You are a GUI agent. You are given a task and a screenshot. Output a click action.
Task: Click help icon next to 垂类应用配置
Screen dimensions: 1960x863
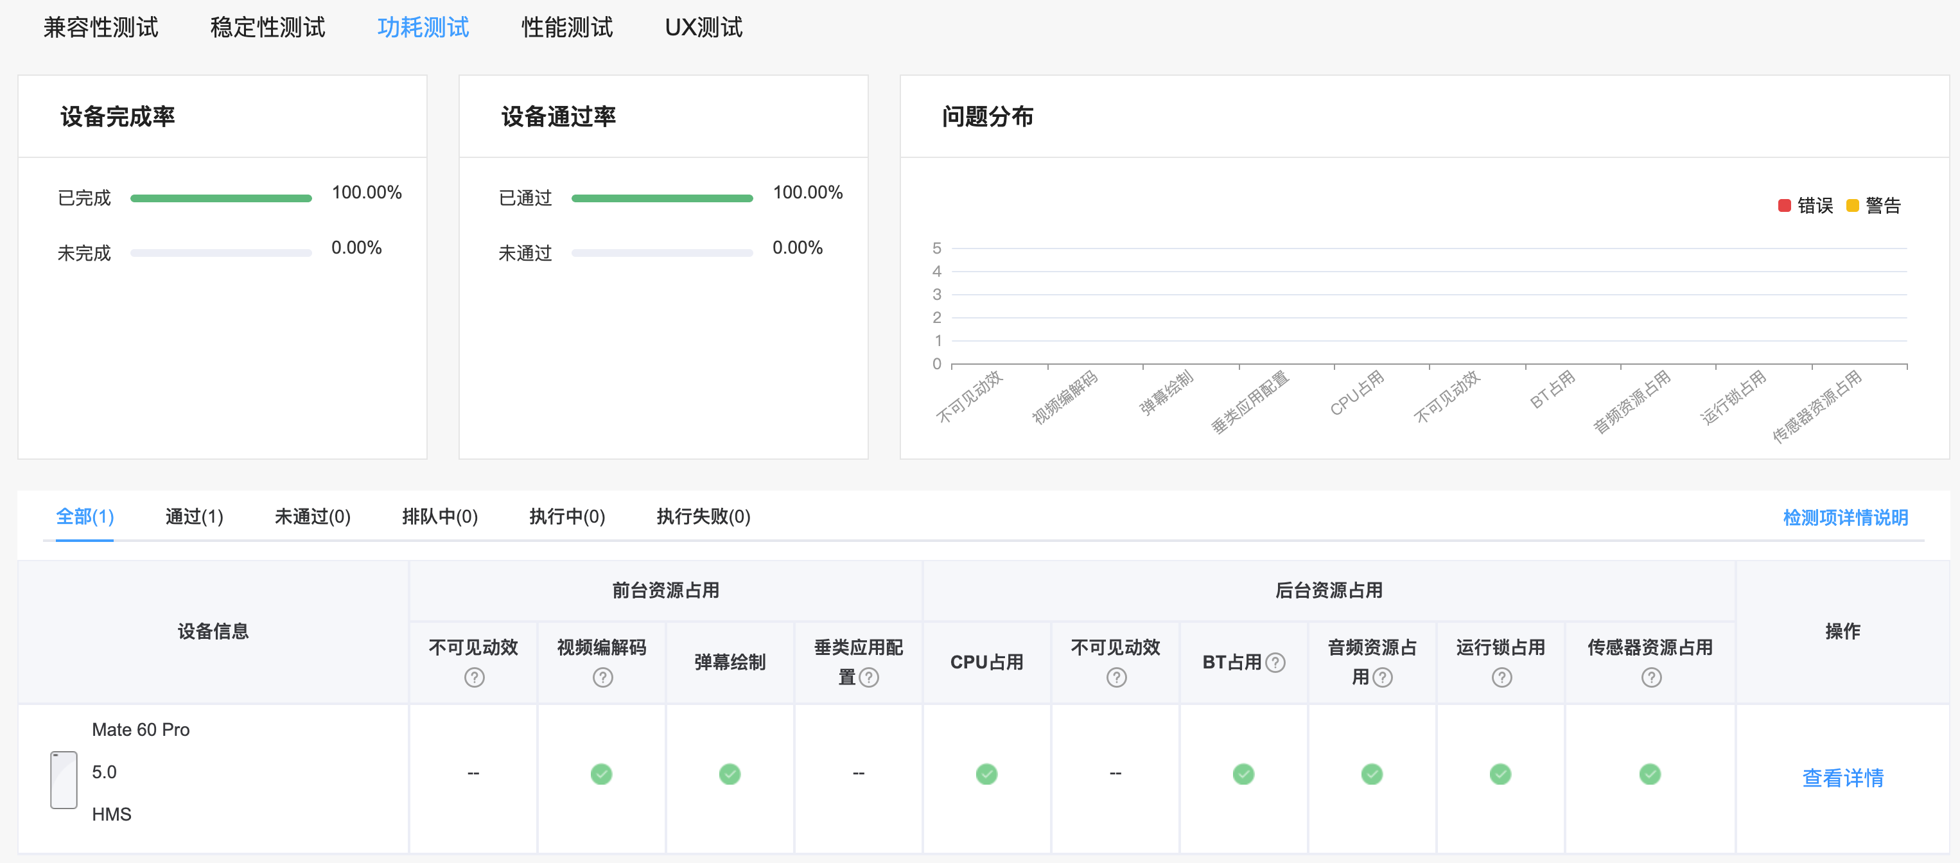(869, 677)
